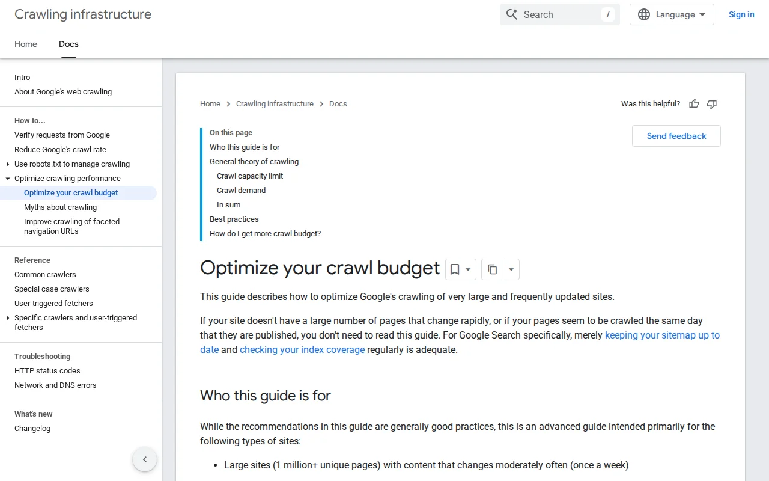769x481 pixels.
Task: Select Myths about crawling in the sidebar
Action: point(60,207)
